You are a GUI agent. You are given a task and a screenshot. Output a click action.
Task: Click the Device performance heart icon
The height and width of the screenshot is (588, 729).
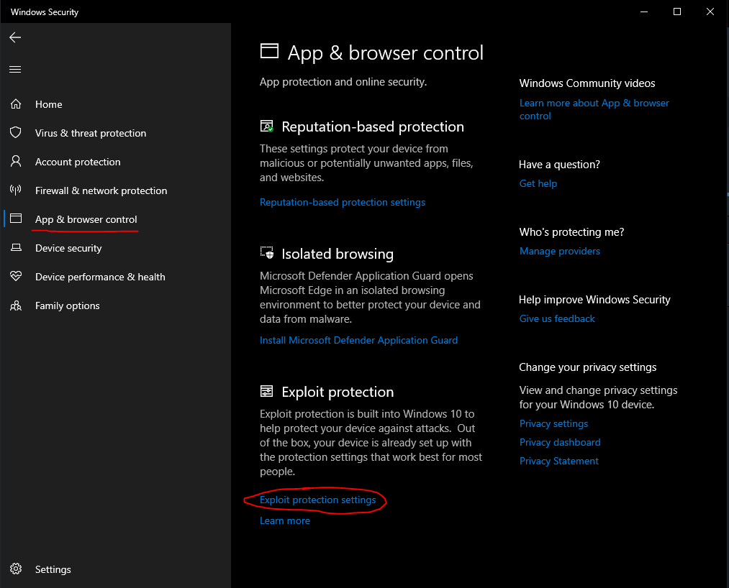pos(15,277)
